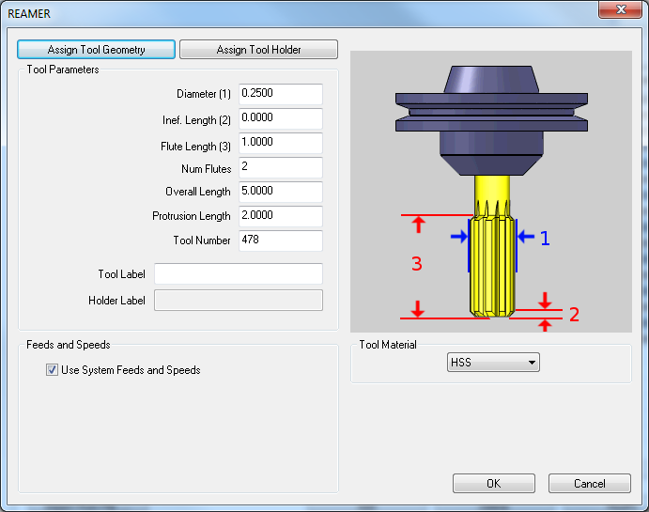Click the 'Protrusion Length' label text
Image resolution: width=649 pixels, height=512 pixels.
coord(192,216)
